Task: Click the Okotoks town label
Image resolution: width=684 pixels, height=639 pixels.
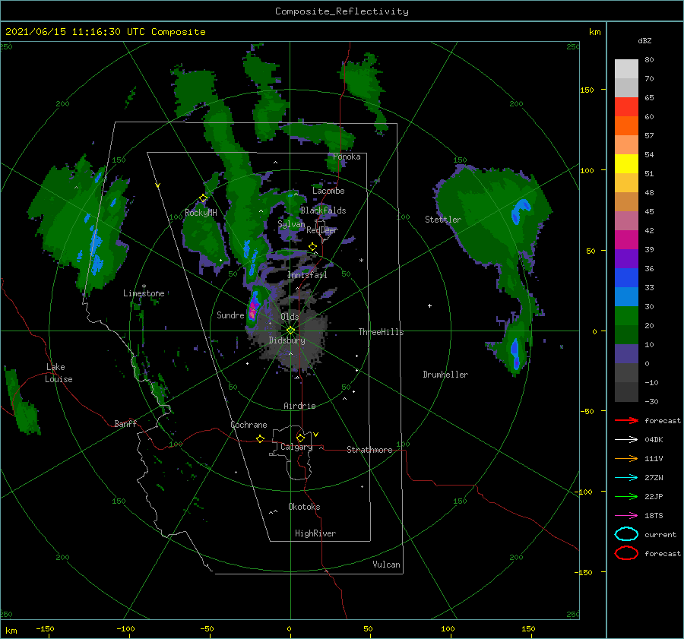Action: point(304,507)
